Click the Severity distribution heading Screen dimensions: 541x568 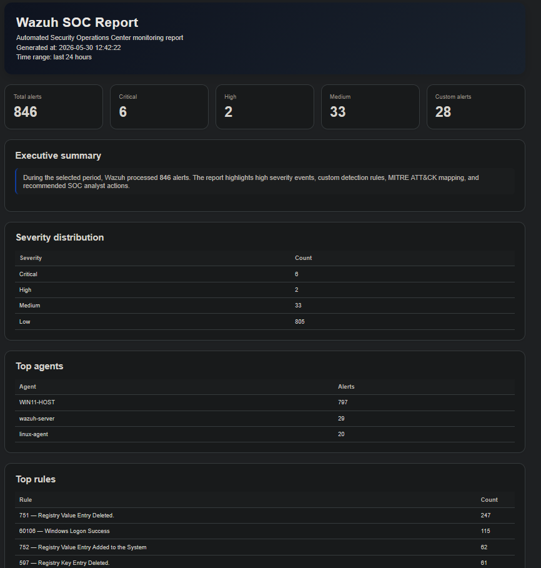pos(60,237)
